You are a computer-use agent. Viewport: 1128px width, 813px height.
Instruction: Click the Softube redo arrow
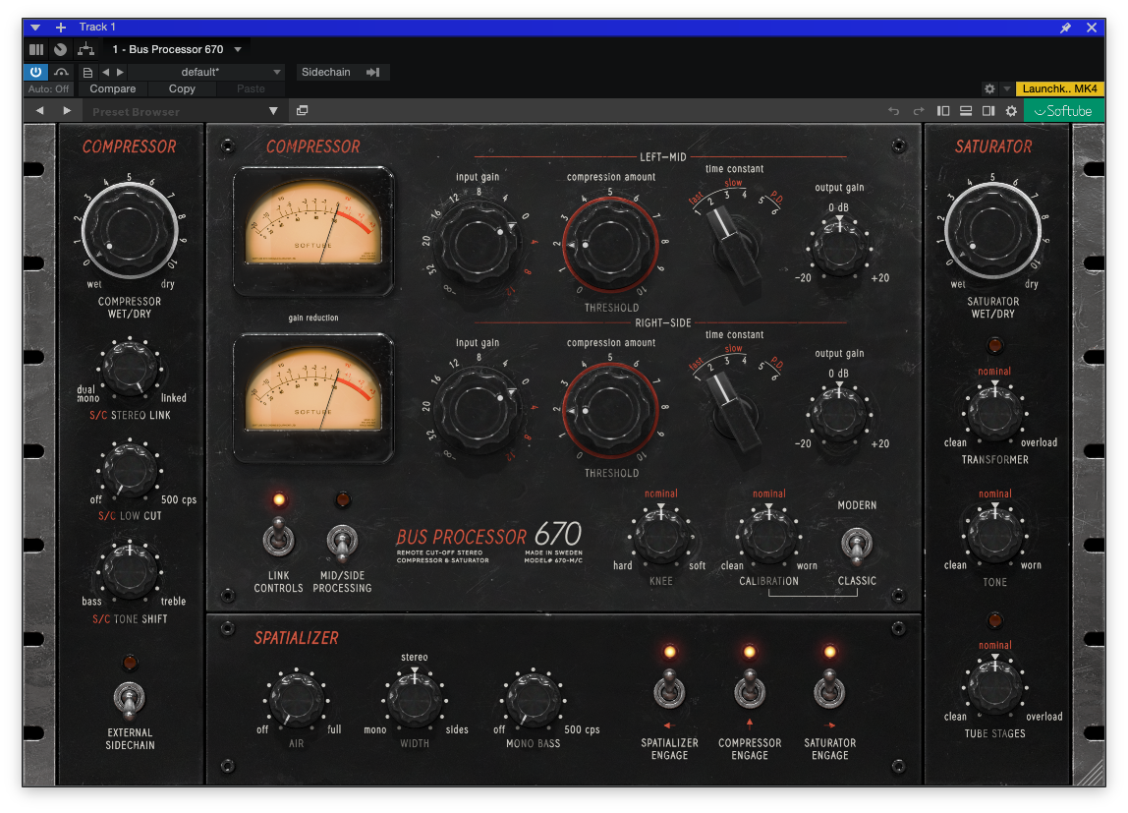[x=918, y=111]
